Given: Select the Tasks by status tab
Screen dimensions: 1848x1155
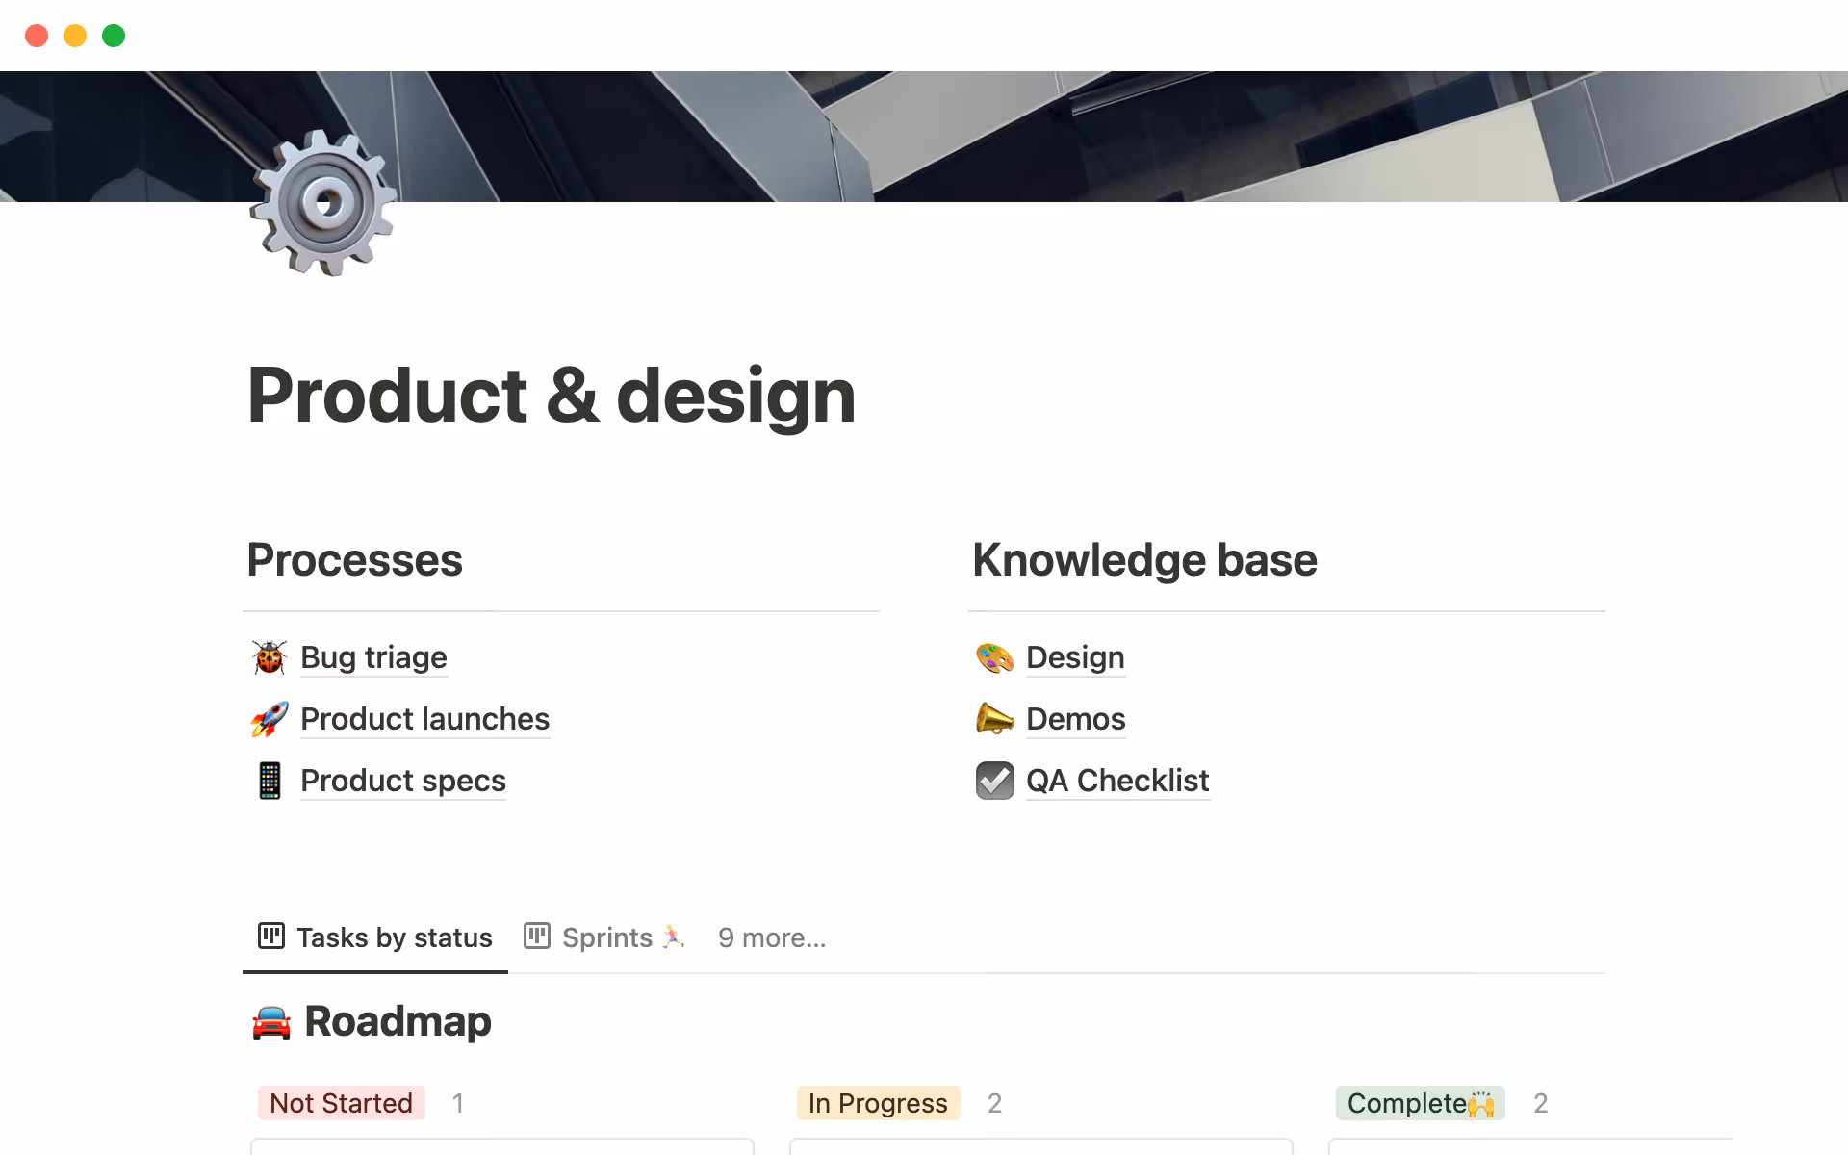Looking at the screenshot, I should pos(394,937).
